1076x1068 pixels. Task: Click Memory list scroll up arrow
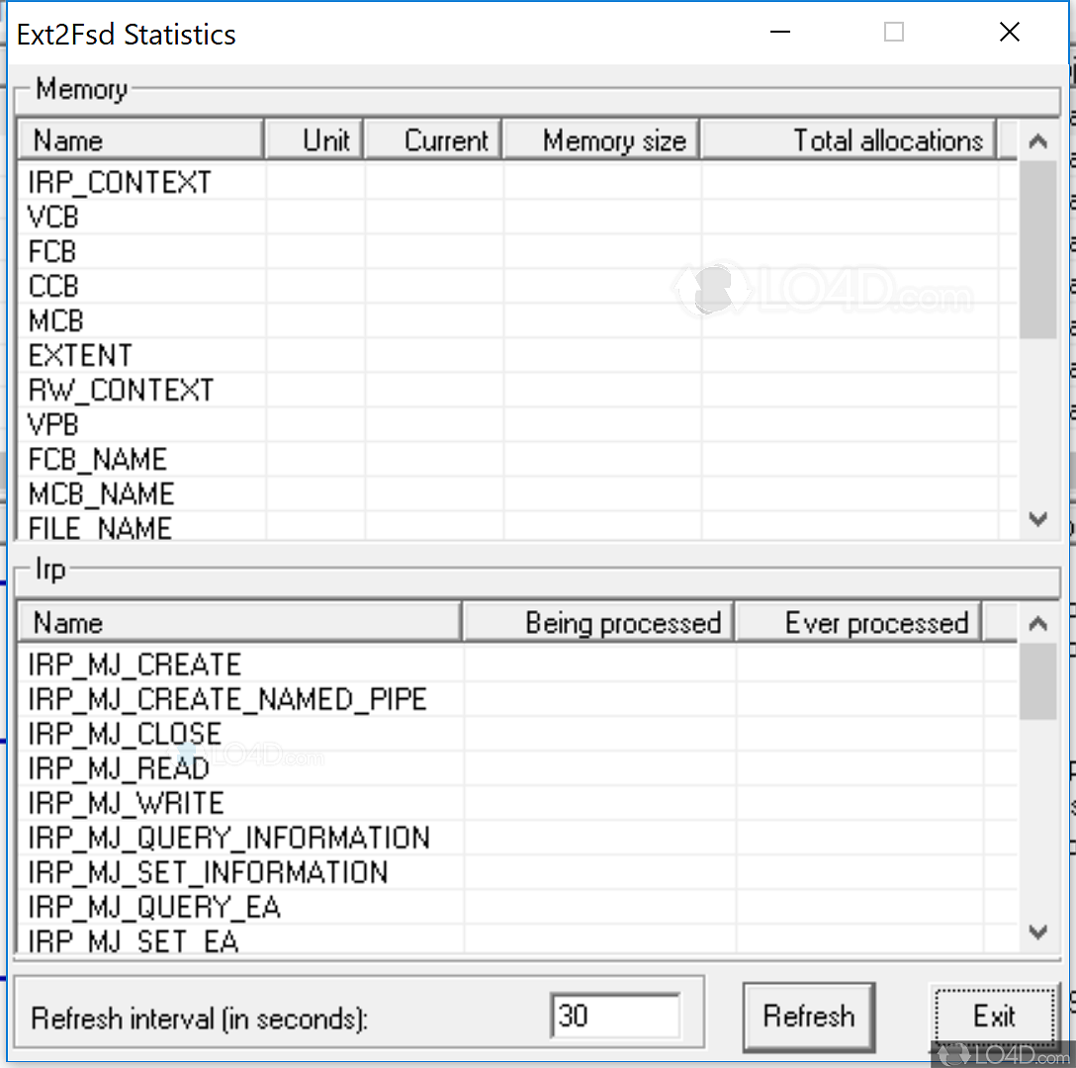pos(1037,141)
